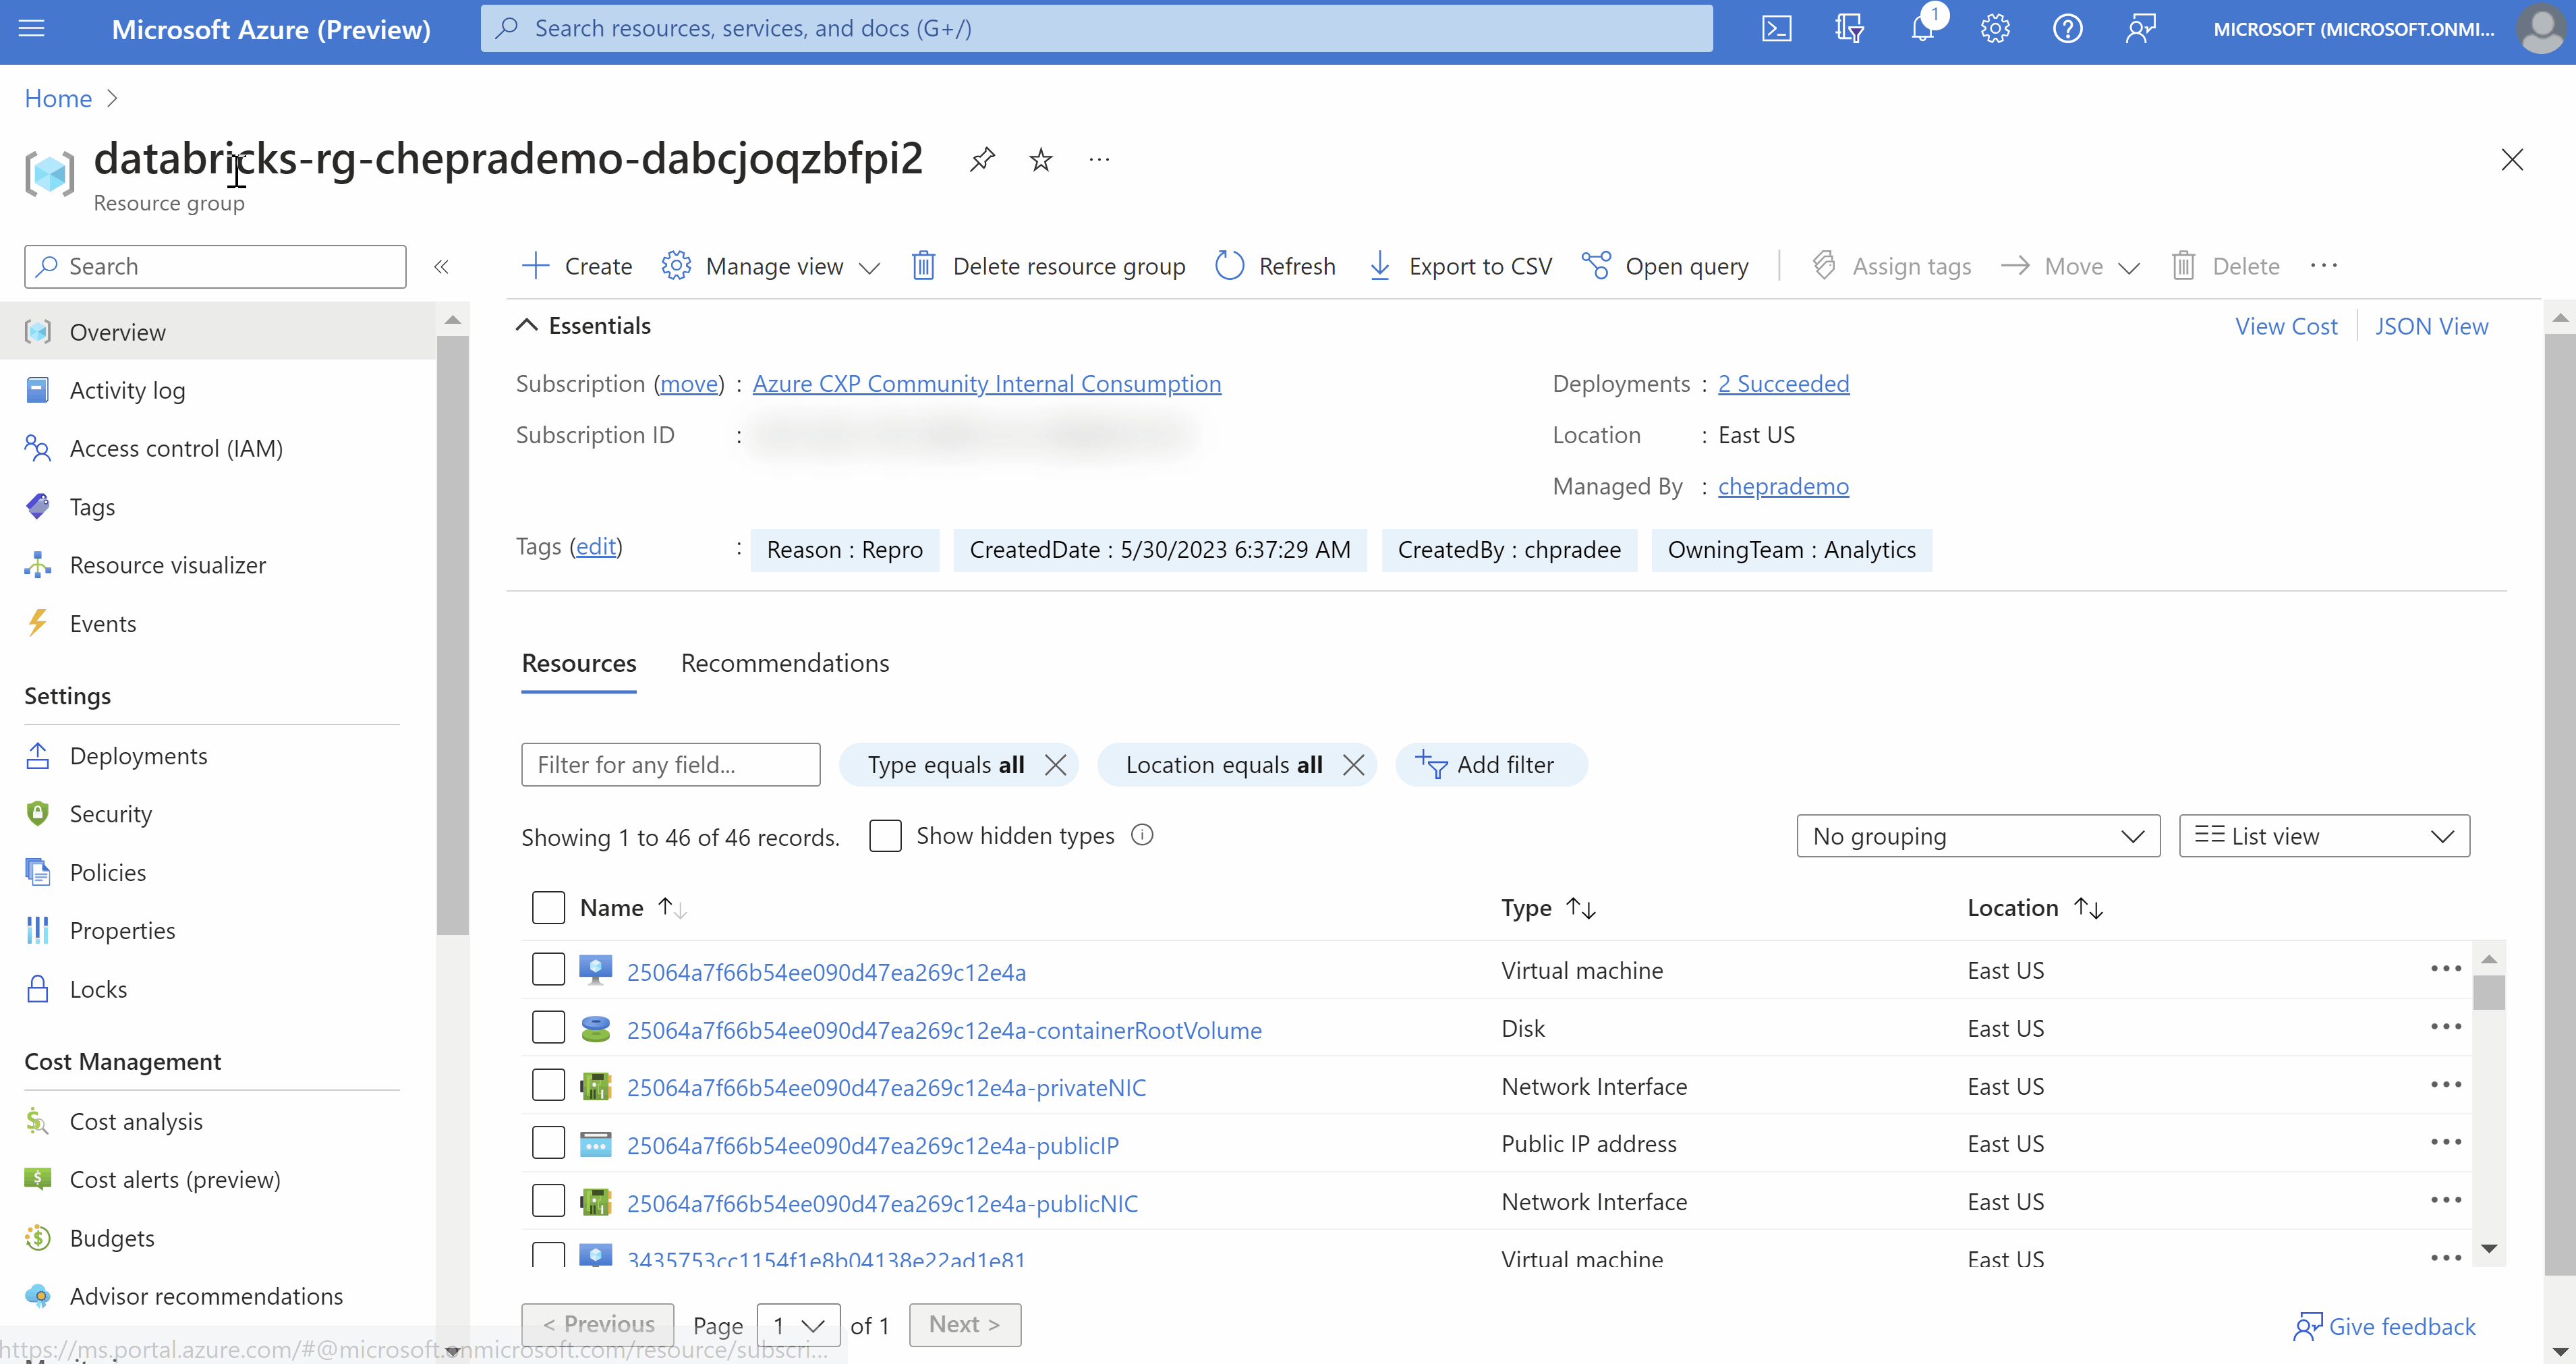Open Resource visualizer
2576x1364 pixels.
coord(218,566)
